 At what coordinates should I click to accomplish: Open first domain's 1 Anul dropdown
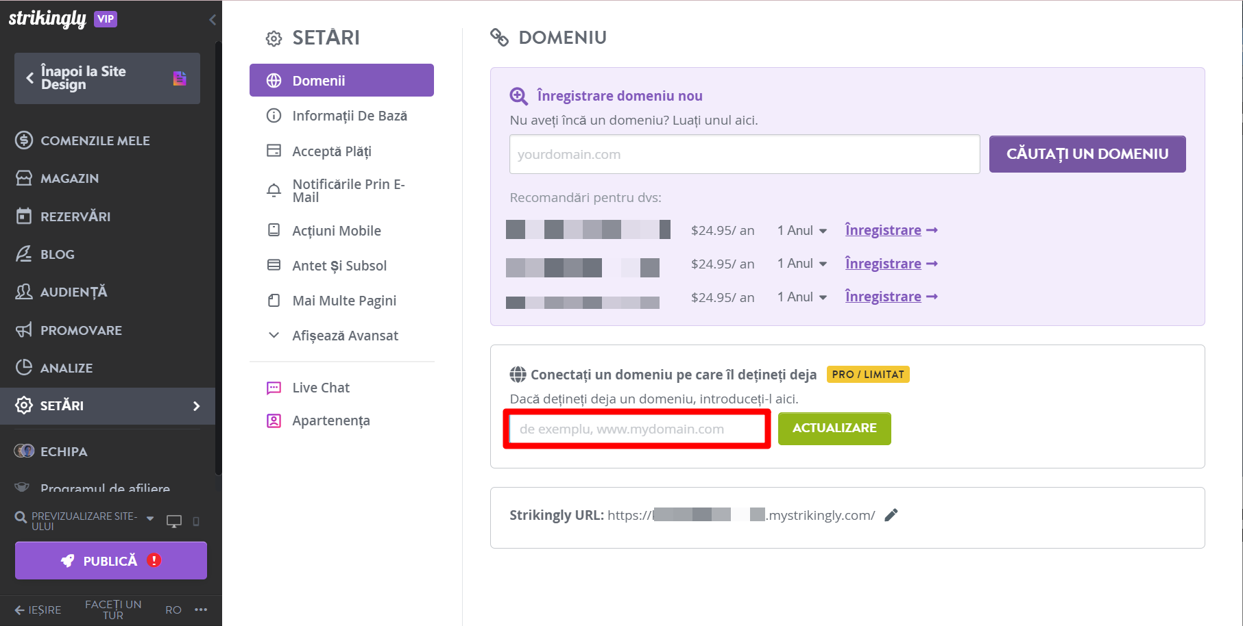pyautogui.click(x=801, y=231)
